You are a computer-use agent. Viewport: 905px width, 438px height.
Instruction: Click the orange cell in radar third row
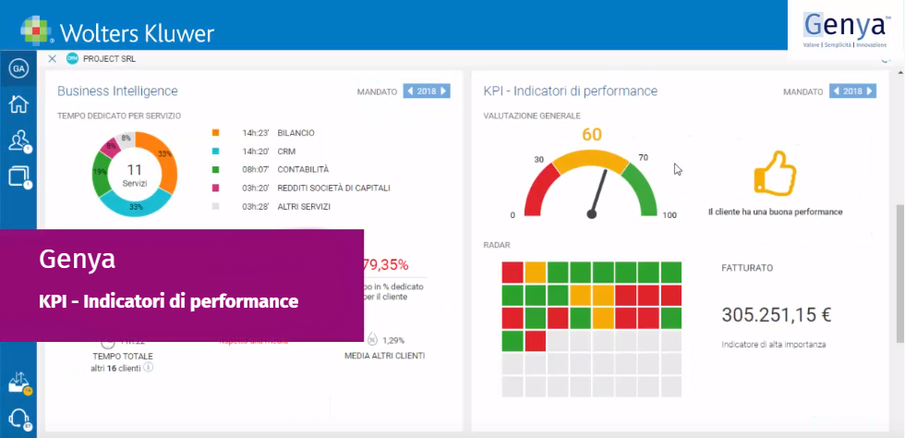(x=603, y=318)
